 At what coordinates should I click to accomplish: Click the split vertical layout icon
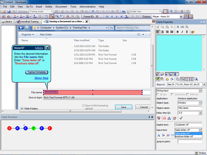(175, 12)
